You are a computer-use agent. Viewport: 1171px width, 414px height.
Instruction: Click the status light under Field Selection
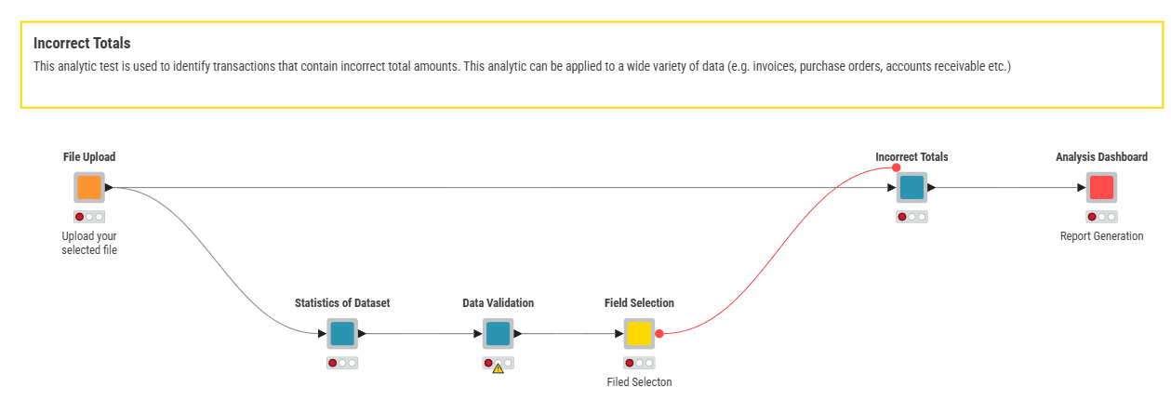coord(638,363)
